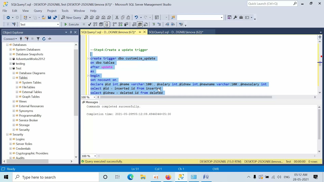Viewport: 324px width, 182px height.
Task: Select Server Roles under Security
Action: point(24,144)
